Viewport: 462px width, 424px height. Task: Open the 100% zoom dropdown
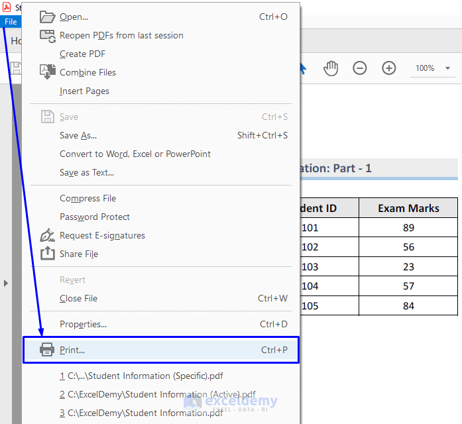pos(448,68)
